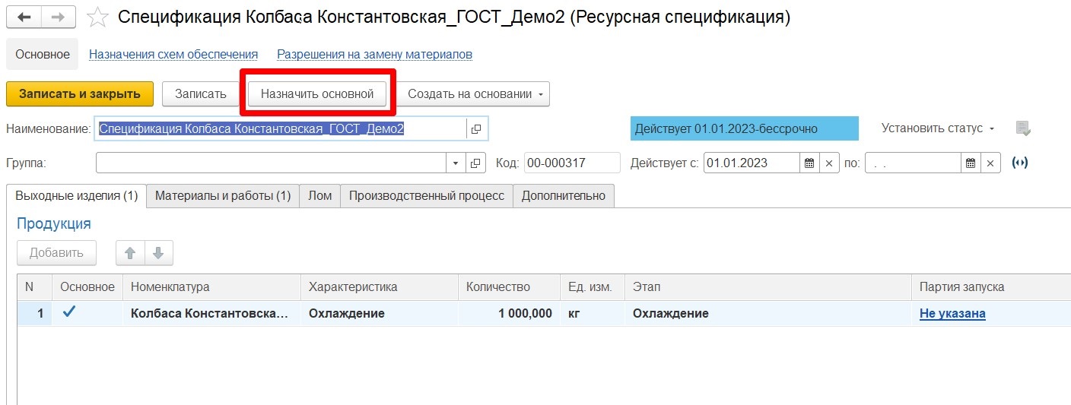Click into the Код input field

(571, 163)
